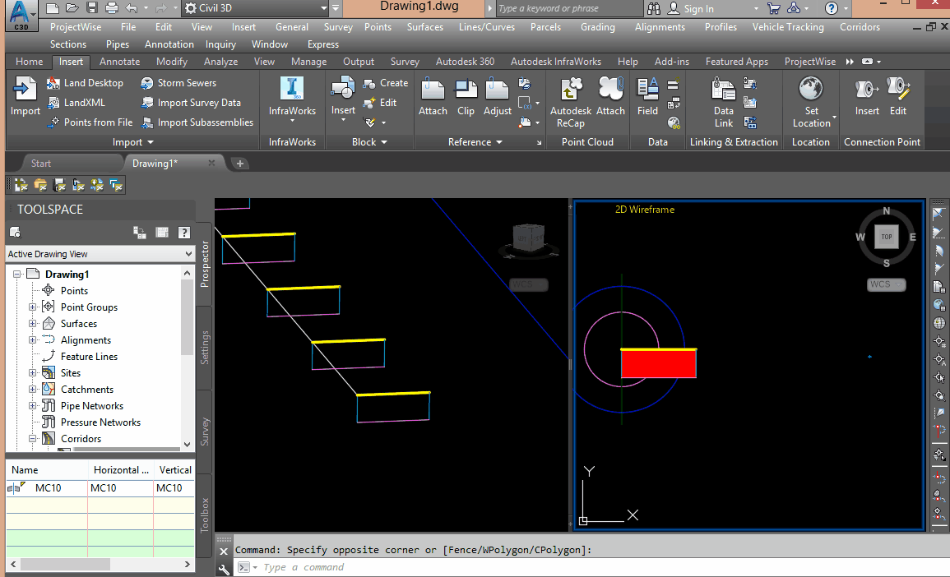Open Toolspace help with the question mark icon
The height and width of the screenshot is (577, 950).
[184, 232]
